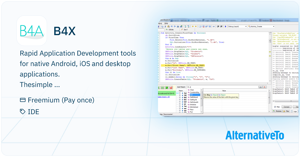
Task: Click the Paste icon in the toolbar
Action: tap(168, 27)
